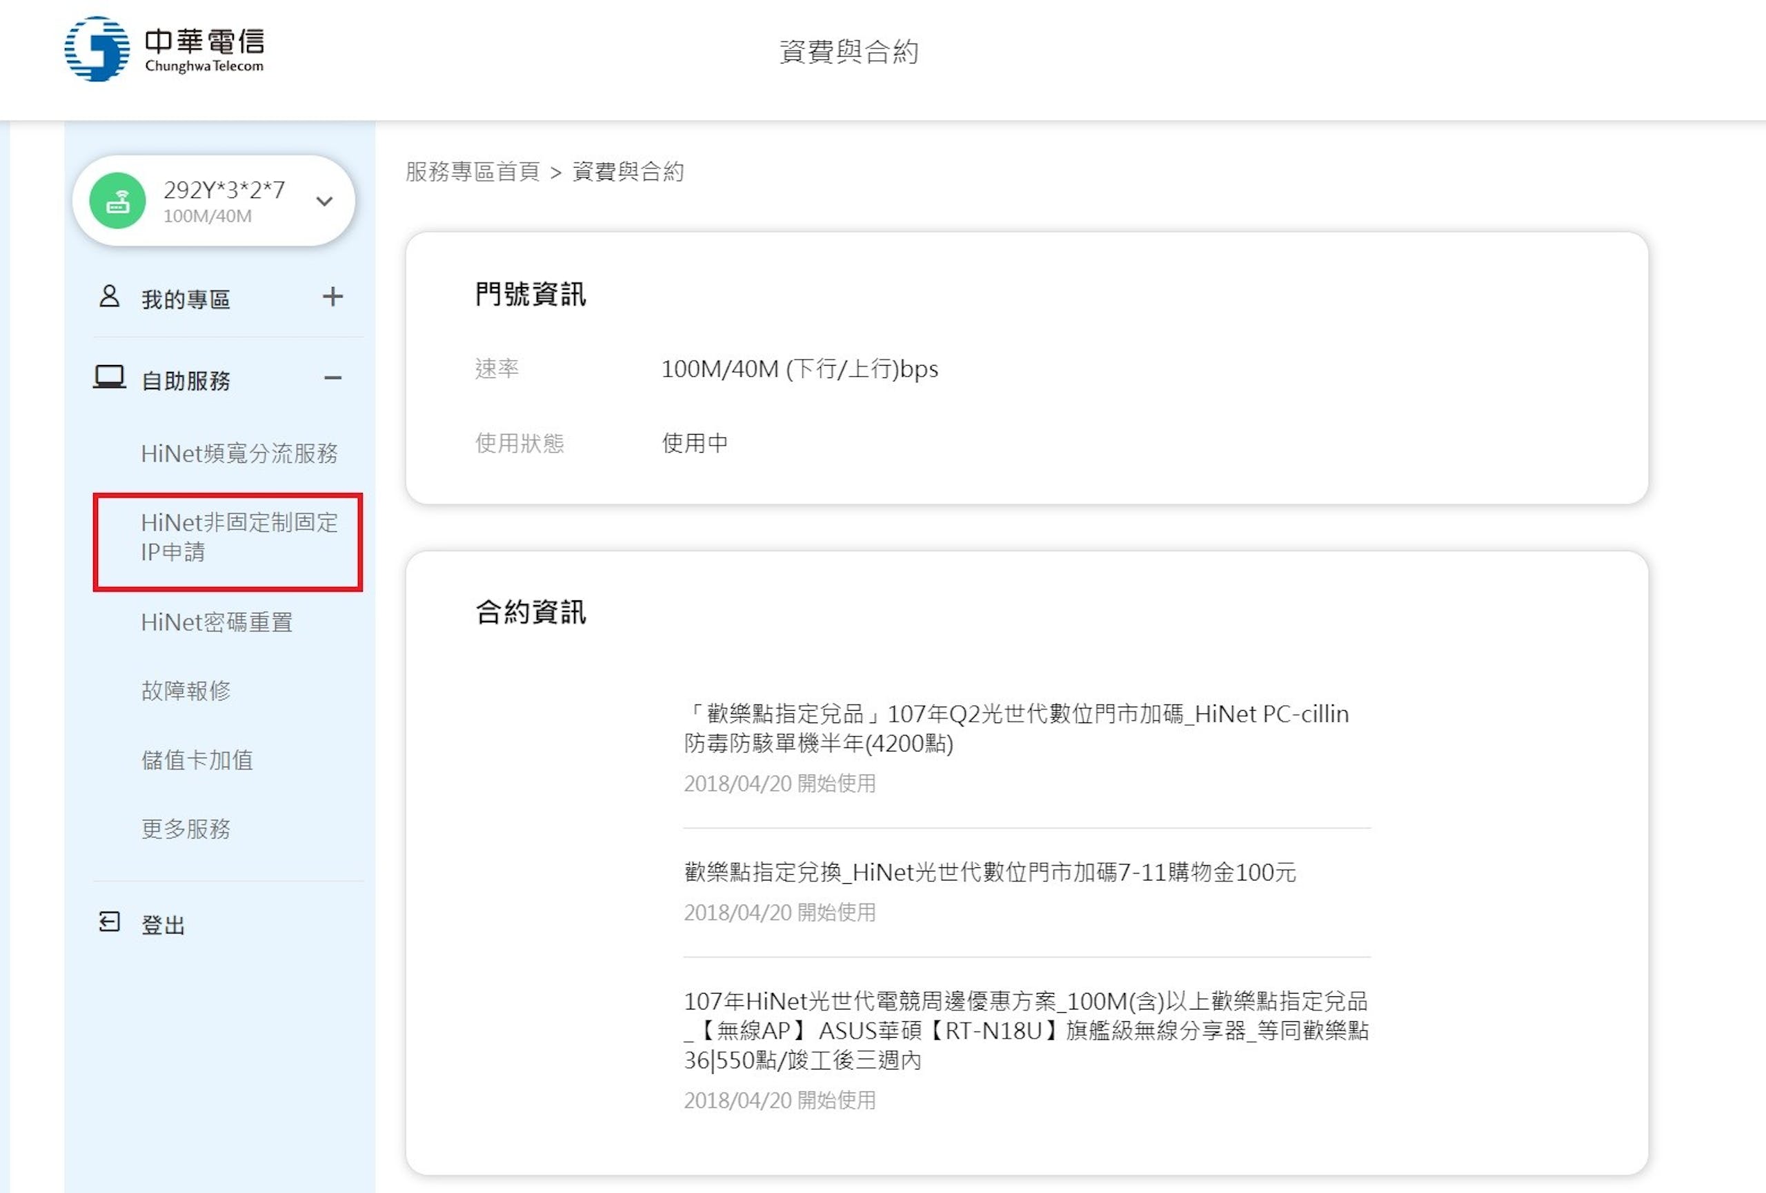Select the ASUS RT-N18U contract entry
The height and width of the screenshot is (1193, 1766).
coord(1026,1029)
